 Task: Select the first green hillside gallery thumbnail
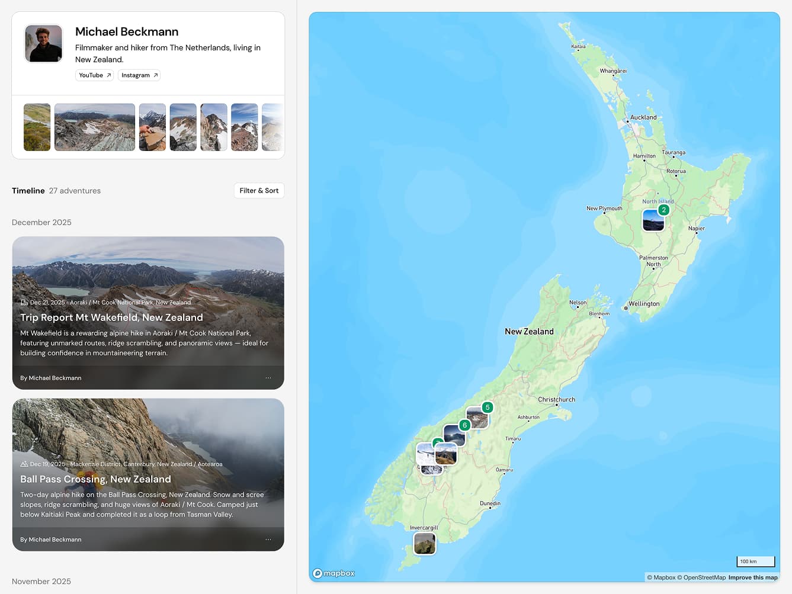(37, 127)
